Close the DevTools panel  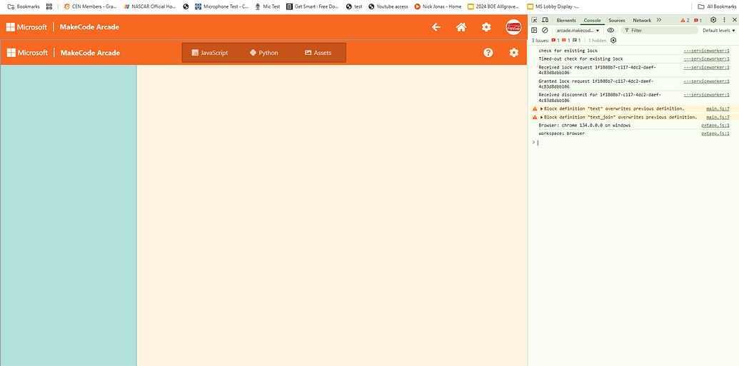click(x=734, y=20)
